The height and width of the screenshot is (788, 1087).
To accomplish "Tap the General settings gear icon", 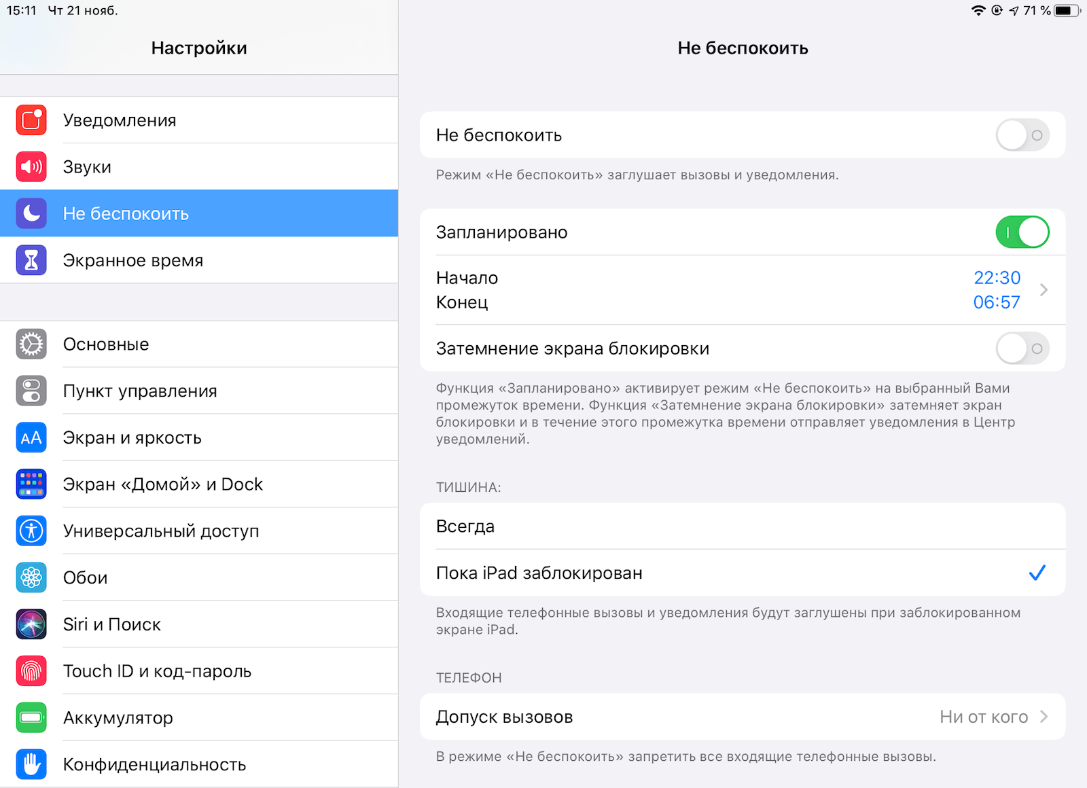I will [31, 344].
